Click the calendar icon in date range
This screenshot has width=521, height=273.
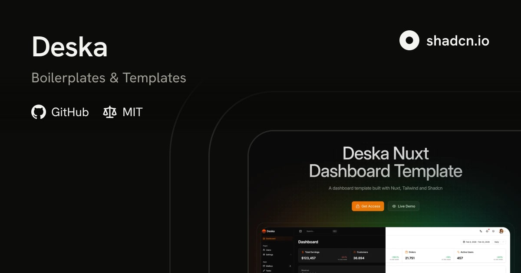point(464,242)
